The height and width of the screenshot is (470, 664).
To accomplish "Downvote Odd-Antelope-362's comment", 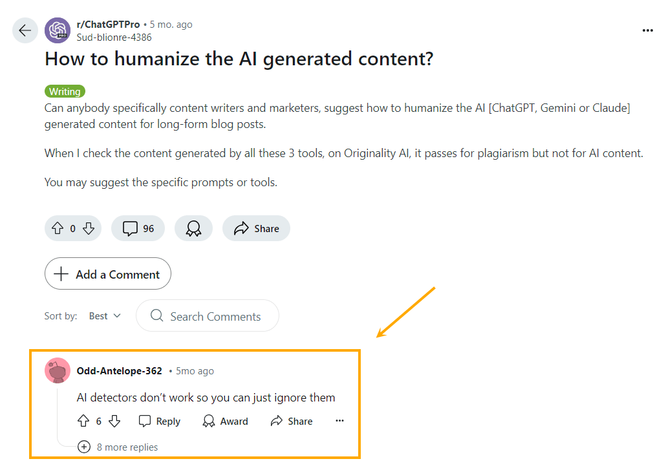I will (114, 421).
